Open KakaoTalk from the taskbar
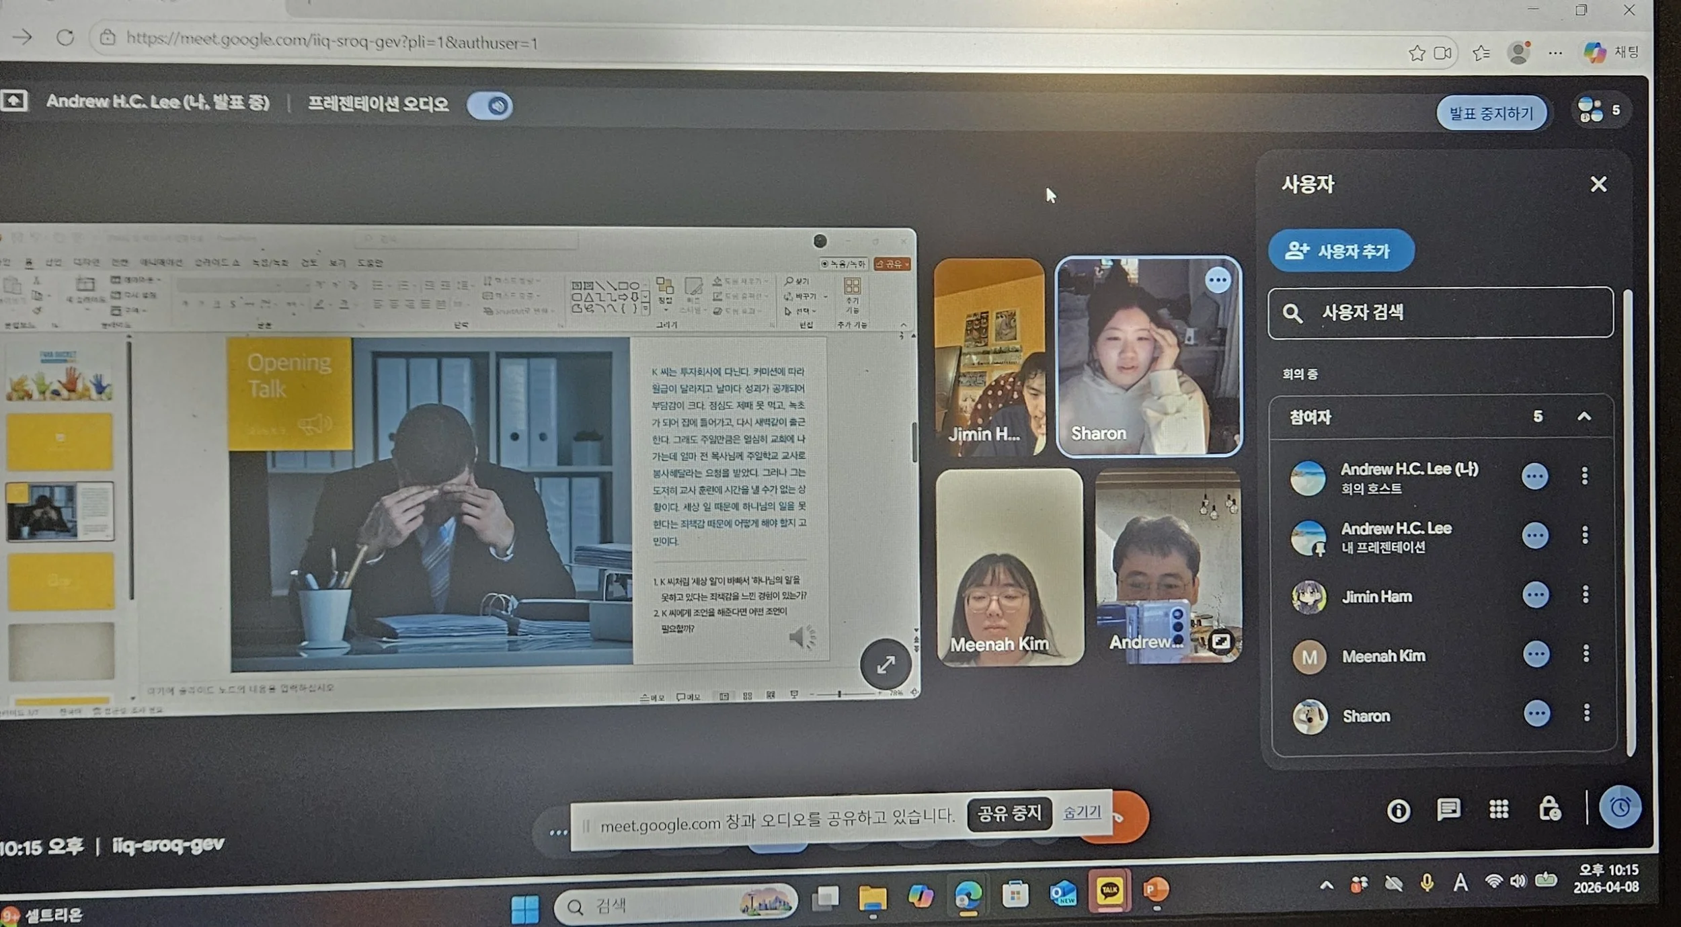 (1109, 891)
